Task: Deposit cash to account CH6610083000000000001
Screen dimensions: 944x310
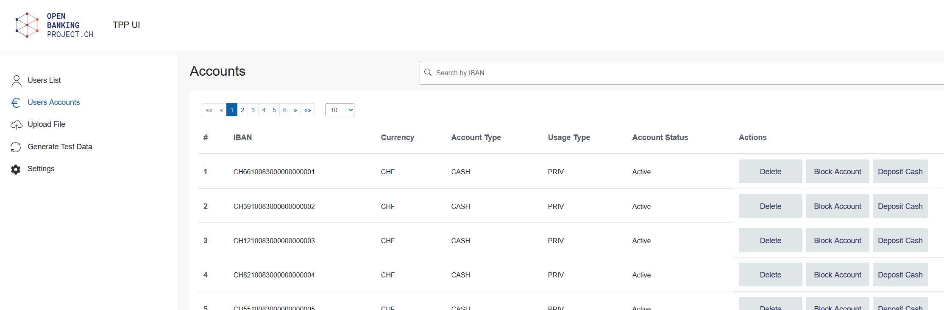Action: [900, 171]
